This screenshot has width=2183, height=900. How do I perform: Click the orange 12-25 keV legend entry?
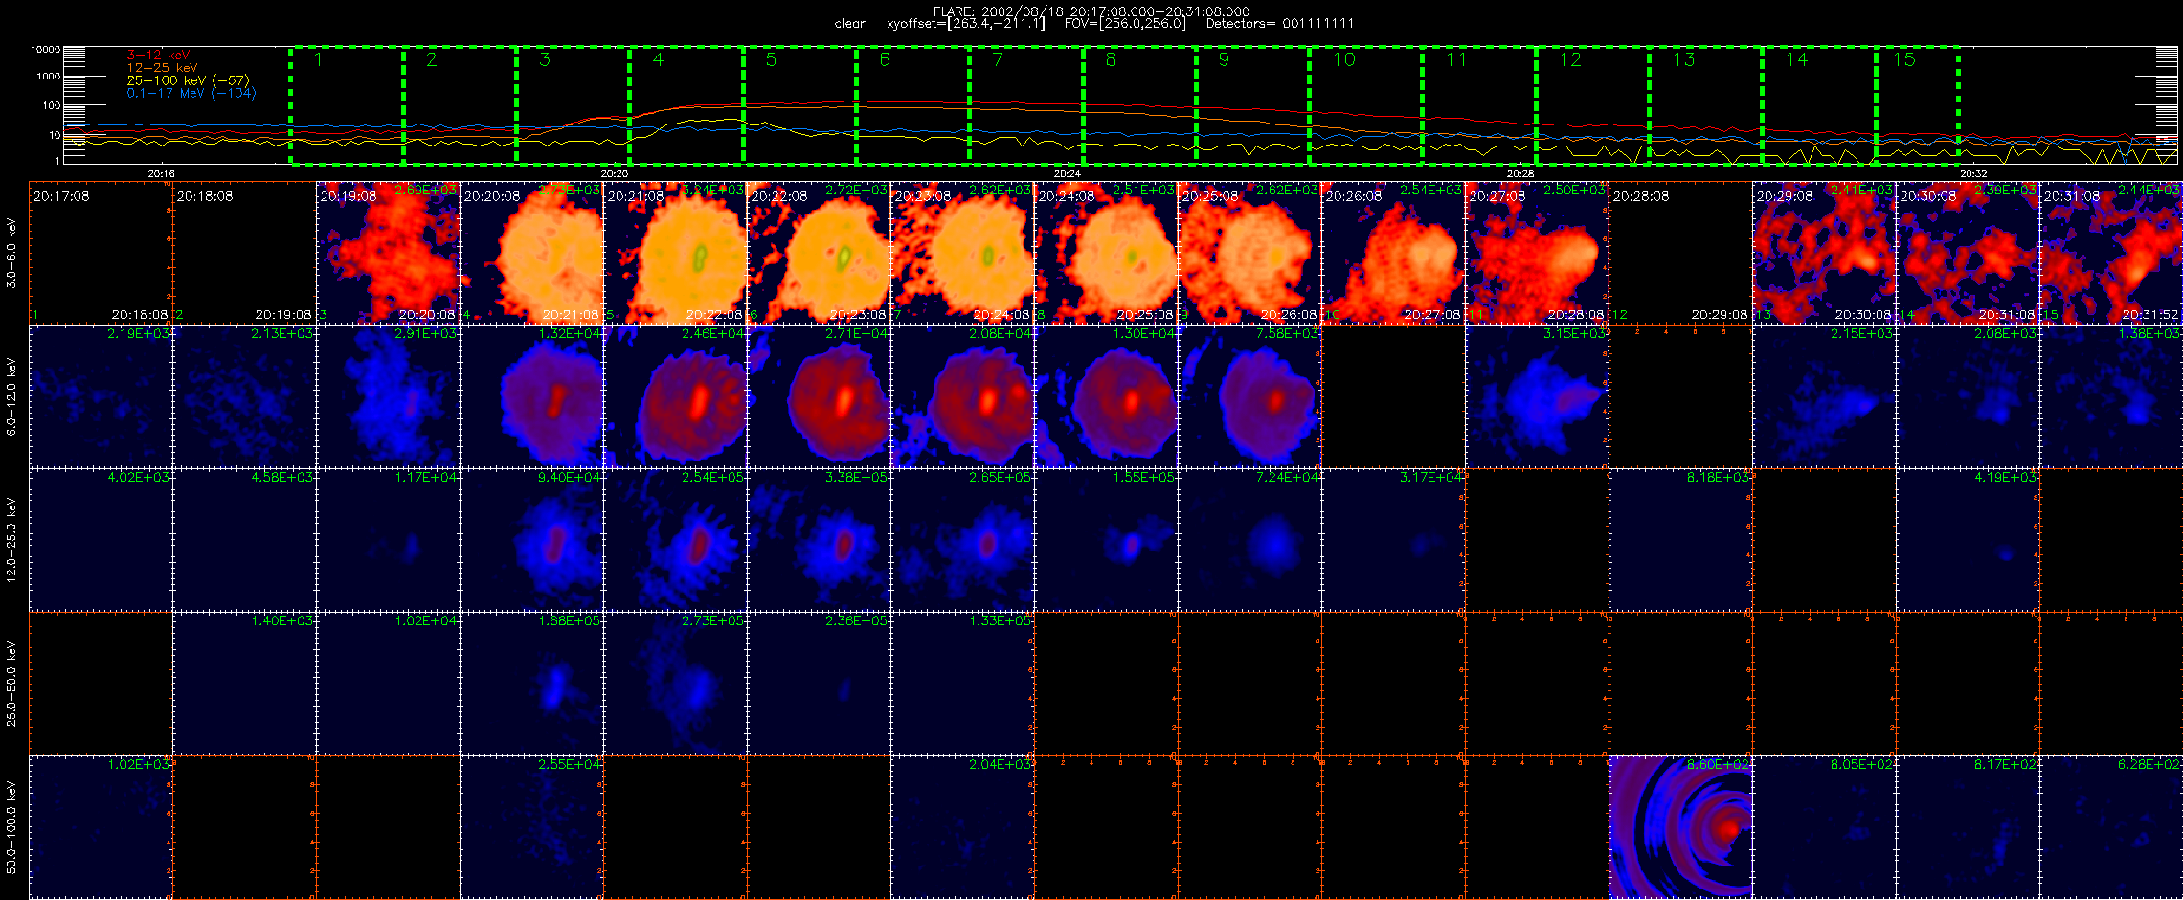point(162,68)
